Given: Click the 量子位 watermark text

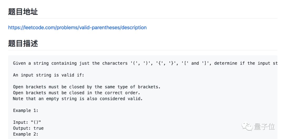Looking at the screenshot, I should click(264, 127).
